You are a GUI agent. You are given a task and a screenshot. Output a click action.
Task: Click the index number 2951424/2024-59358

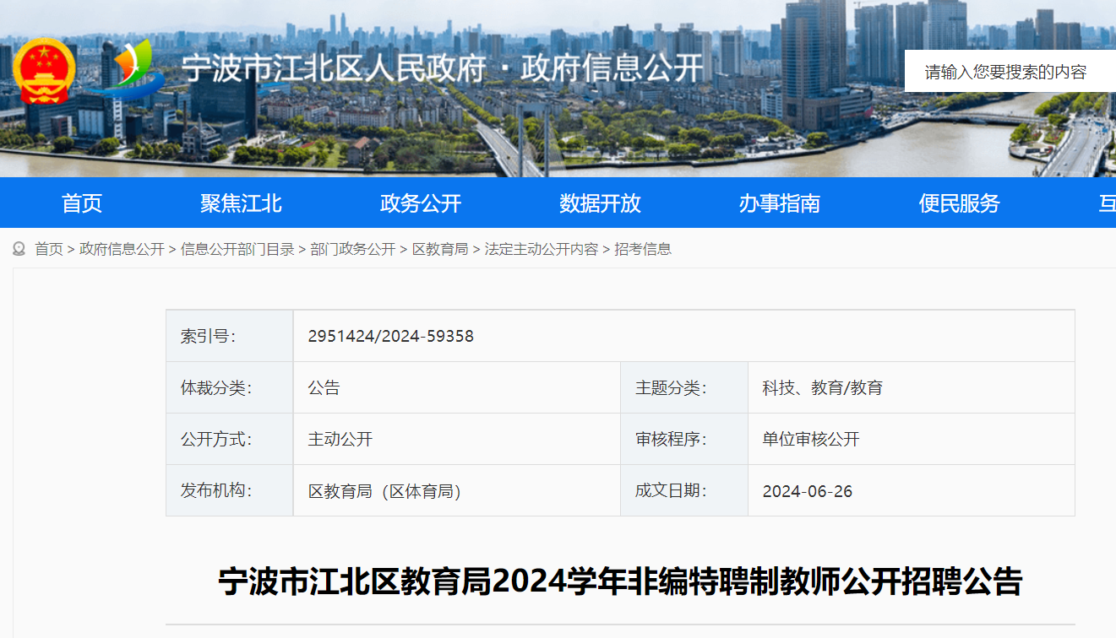pyautogui.click(x=390, y=337)
